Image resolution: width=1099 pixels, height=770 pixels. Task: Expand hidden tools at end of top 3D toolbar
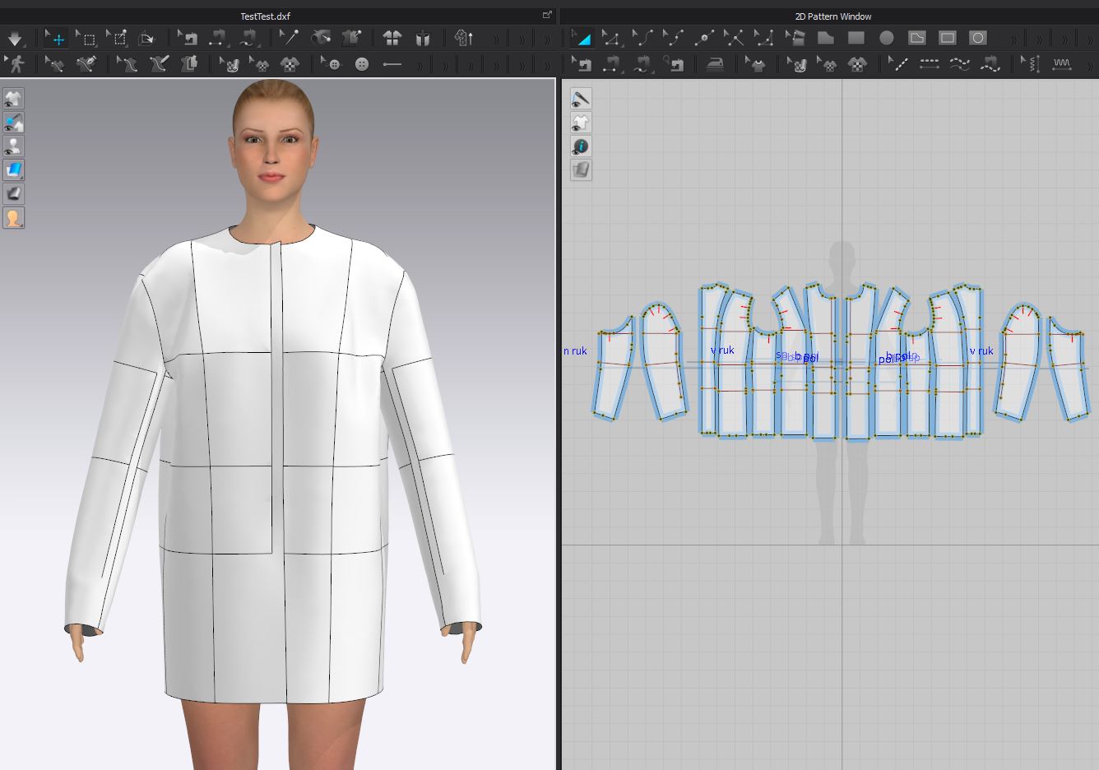click(546, 39)
